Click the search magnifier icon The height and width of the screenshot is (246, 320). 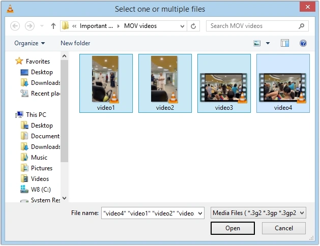coord(302,26)
